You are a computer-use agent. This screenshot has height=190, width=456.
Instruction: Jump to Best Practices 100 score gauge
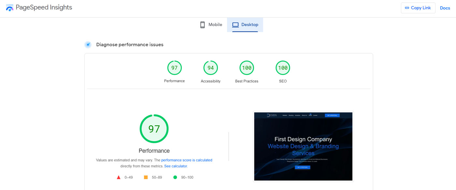coord(247,68)
